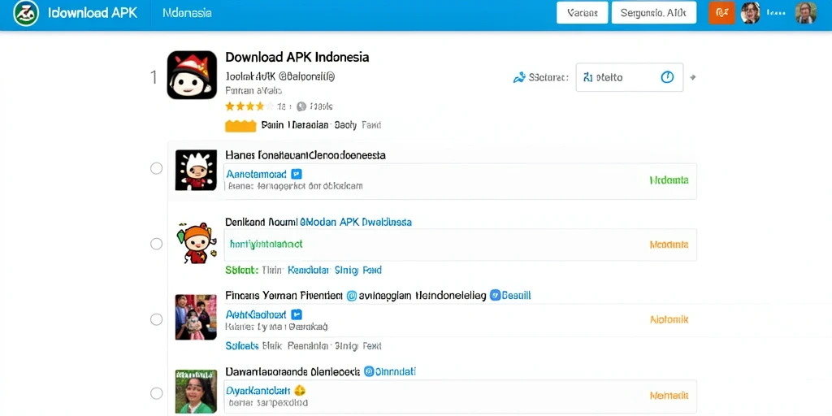
Task: Select the radio button for the last list entry
Action: (156, 394)
